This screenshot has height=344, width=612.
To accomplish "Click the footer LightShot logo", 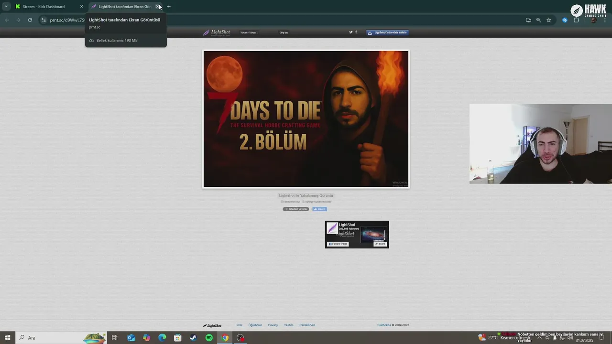I will point(212,325).
